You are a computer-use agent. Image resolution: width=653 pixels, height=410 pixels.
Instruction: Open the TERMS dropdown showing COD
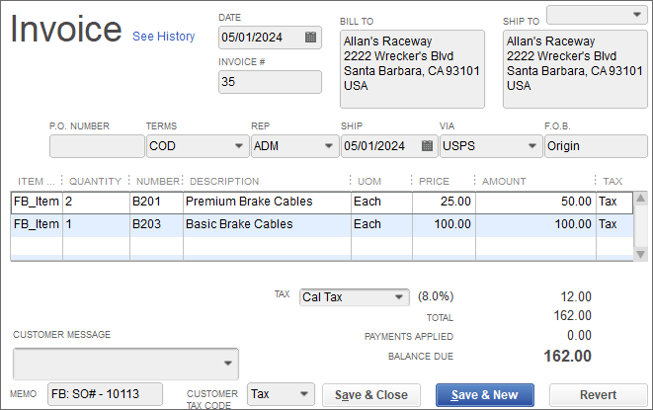point(239,146)
